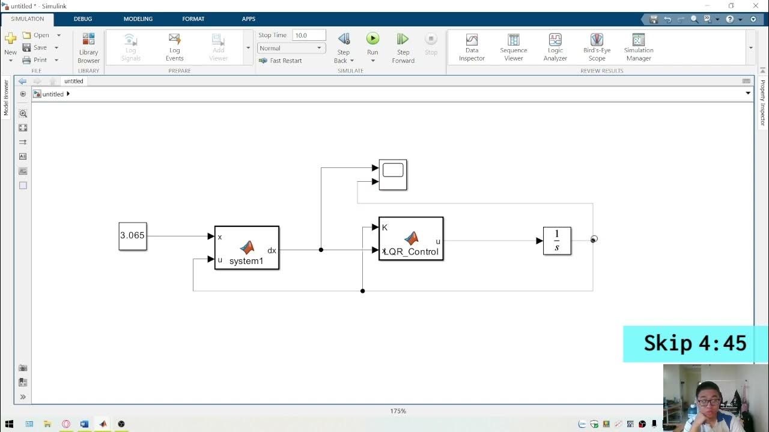The height and width of the screenshot is (432, 769).
Task: Open the Data Inspector
Action: [472, 47]
